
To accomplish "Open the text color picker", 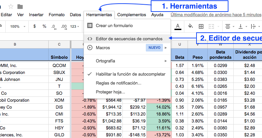I will (178, 26).
